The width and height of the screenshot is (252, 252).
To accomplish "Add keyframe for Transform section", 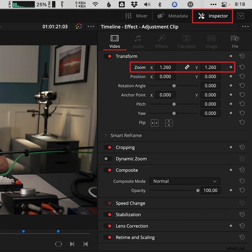I will coord(231,56).
